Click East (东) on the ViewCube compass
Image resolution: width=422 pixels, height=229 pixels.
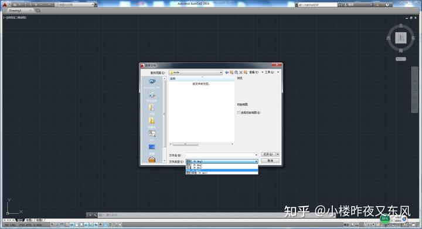coord(413,38)
